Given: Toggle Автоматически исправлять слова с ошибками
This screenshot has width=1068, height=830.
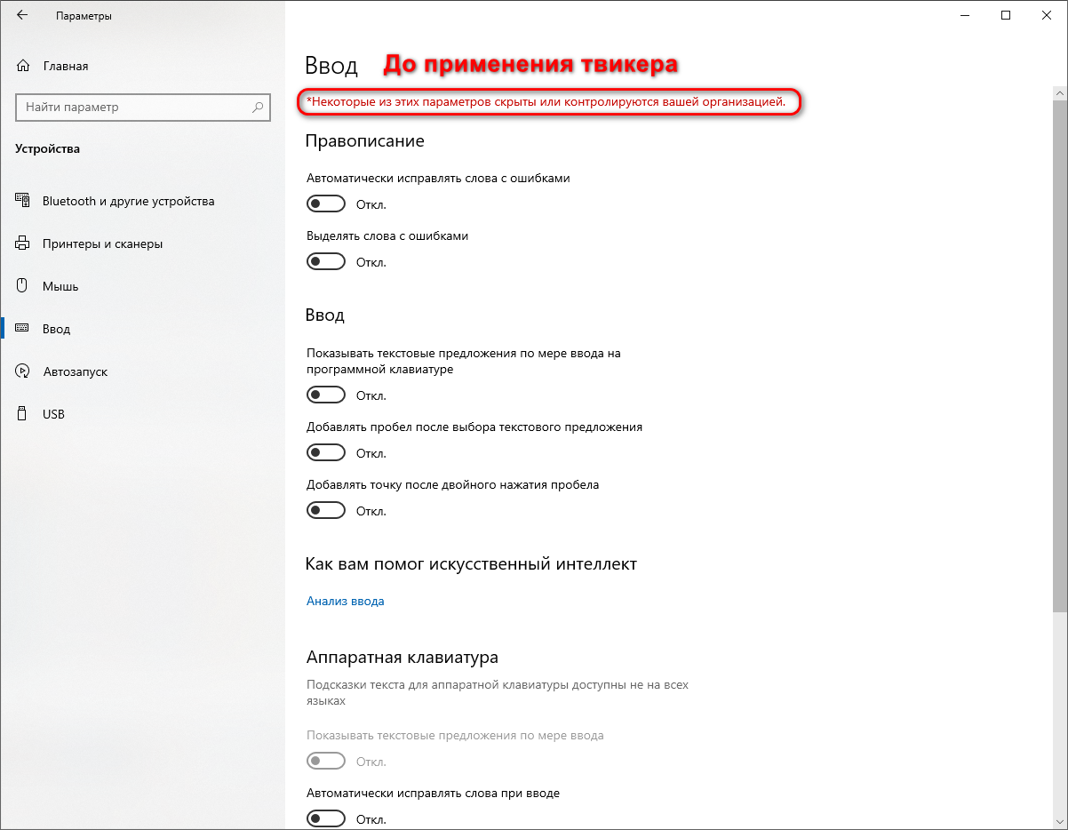Looking at the screenshot, I should point(326,204).
